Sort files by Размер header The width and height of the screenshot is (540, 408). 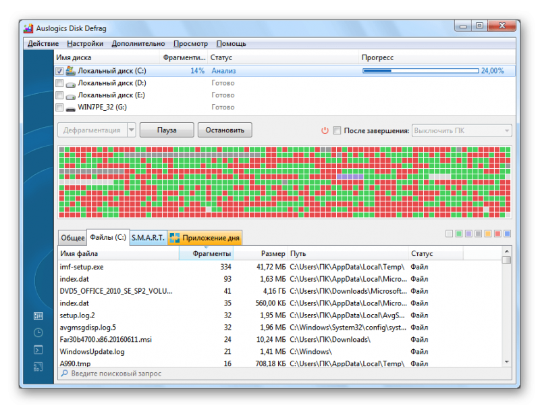(x=261, y=253)
